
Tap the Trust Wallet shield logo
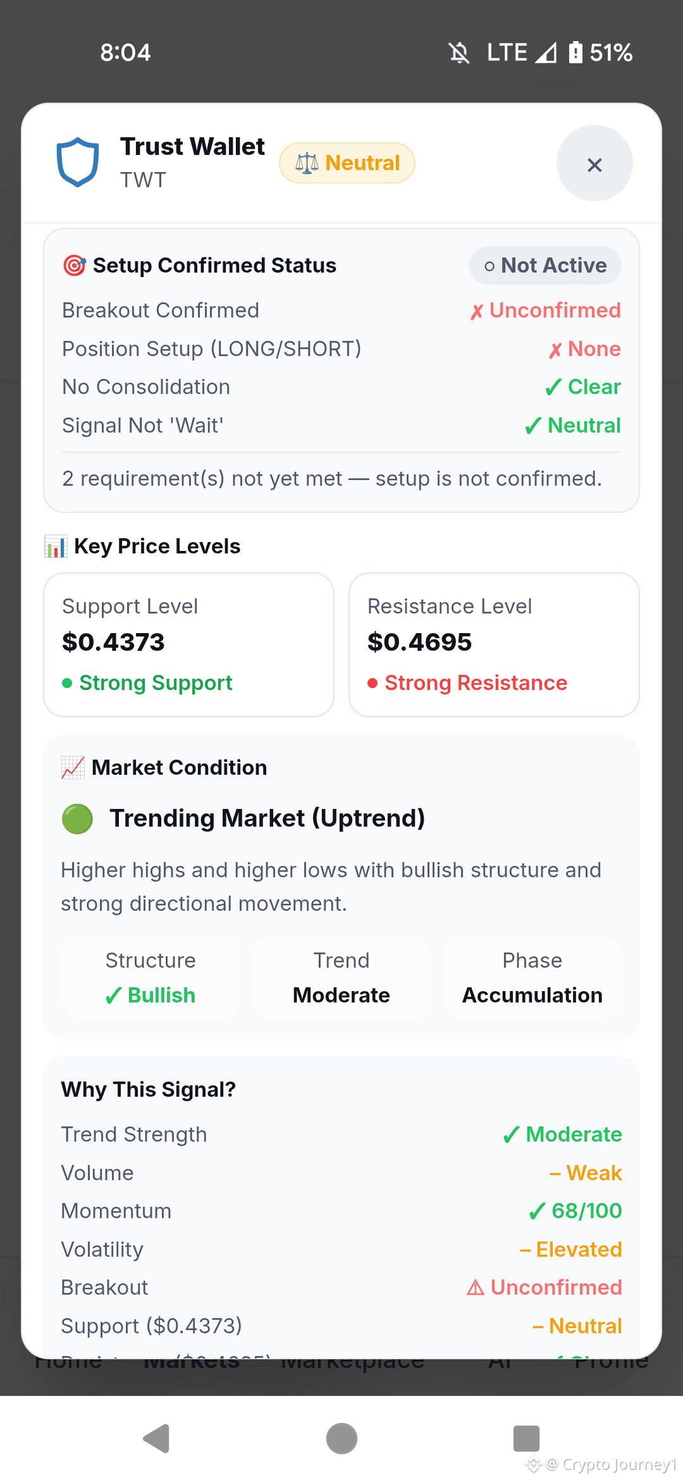78,162
